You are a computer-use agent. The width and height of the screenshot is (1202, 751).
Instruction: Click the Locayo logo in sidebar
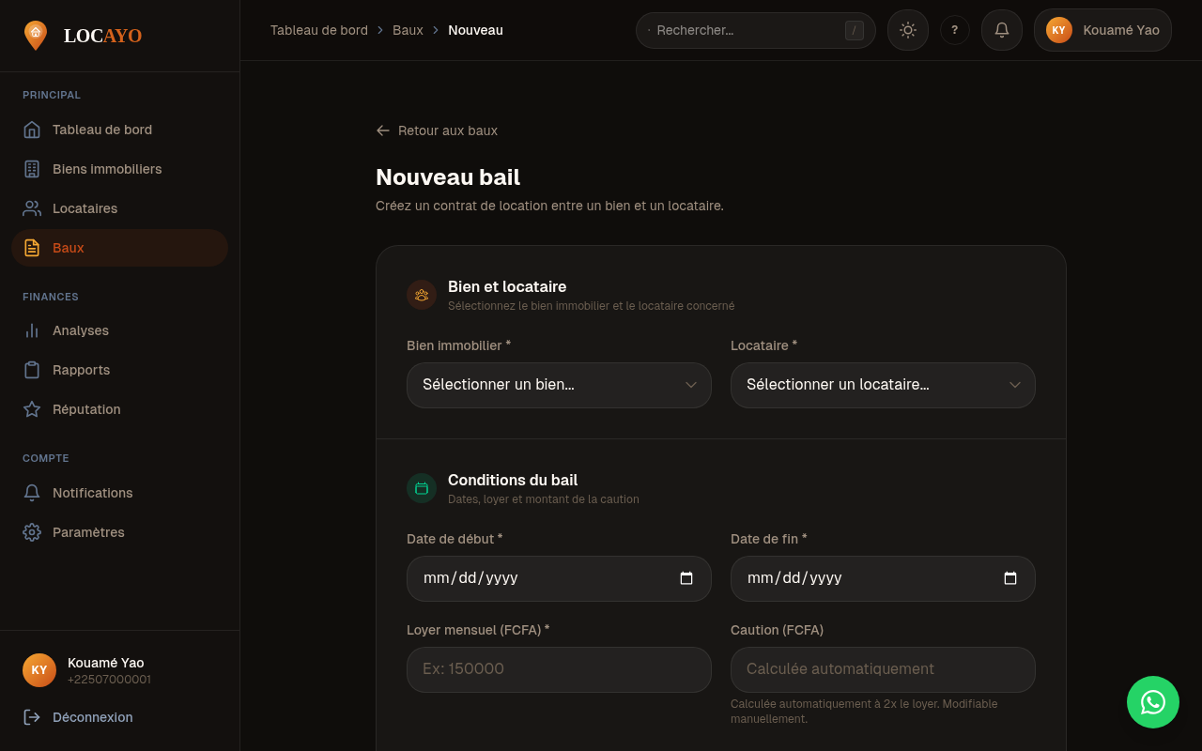pyautogui.click(x=83, y=36)
